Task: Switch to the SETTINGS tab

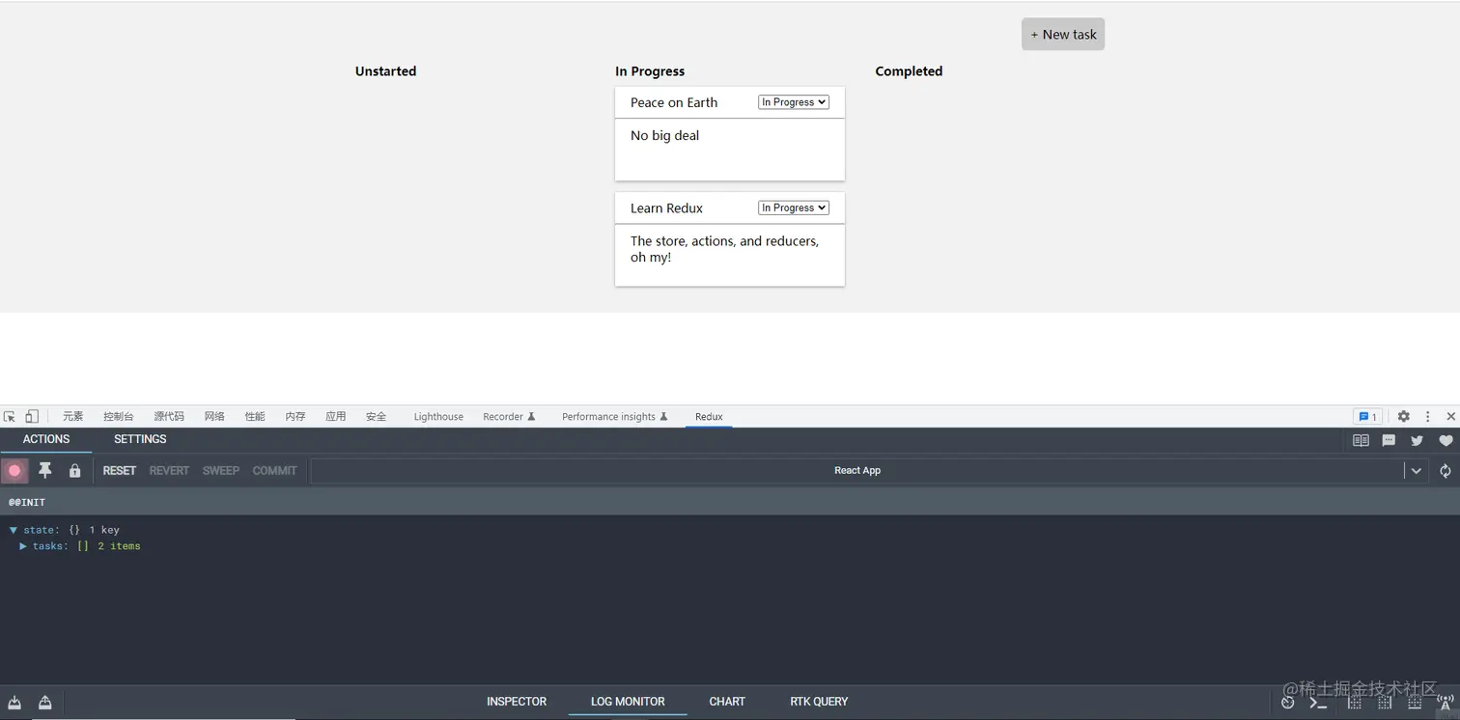Action: [140, 439]
